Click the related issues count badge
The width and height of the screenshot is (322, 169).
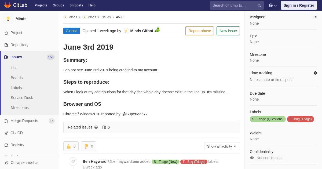pos(106,127)
